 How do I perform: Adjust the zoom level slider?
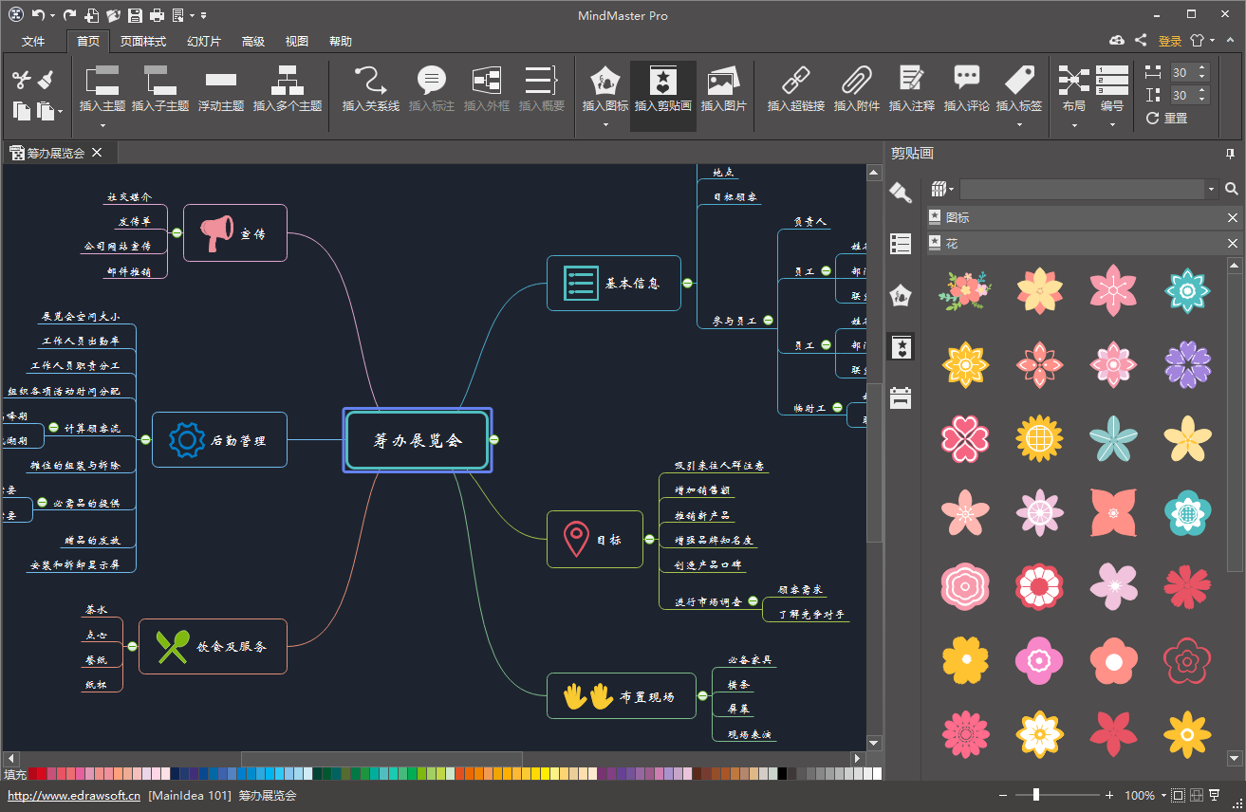(x=1036, y=795)
